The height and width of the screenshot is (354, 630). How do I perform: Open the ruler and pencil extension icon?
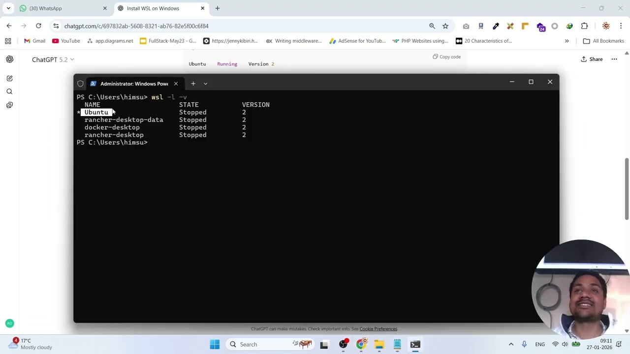[x=510, y=26]
